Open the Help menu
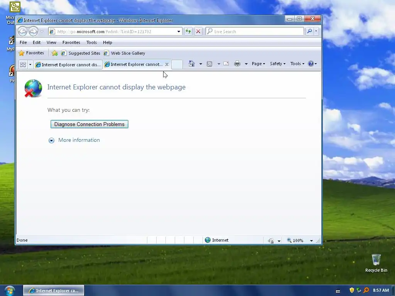The width and height of the screenshot is (395, 296). 108,42
